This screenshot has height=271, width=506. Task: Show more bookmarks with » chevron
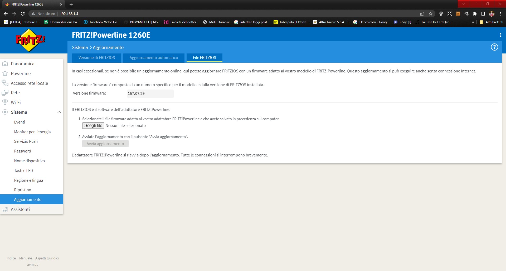(x=473, y=22)
